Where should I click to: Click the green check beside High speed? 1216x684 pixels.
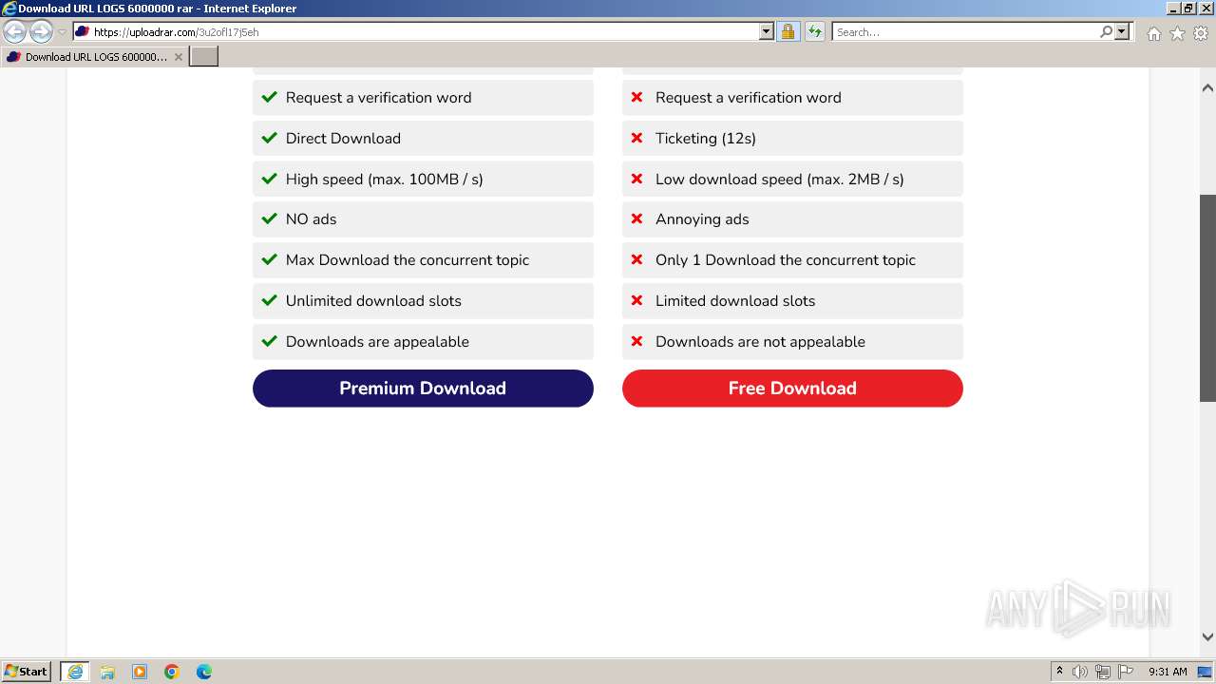[x=269, y=179]
